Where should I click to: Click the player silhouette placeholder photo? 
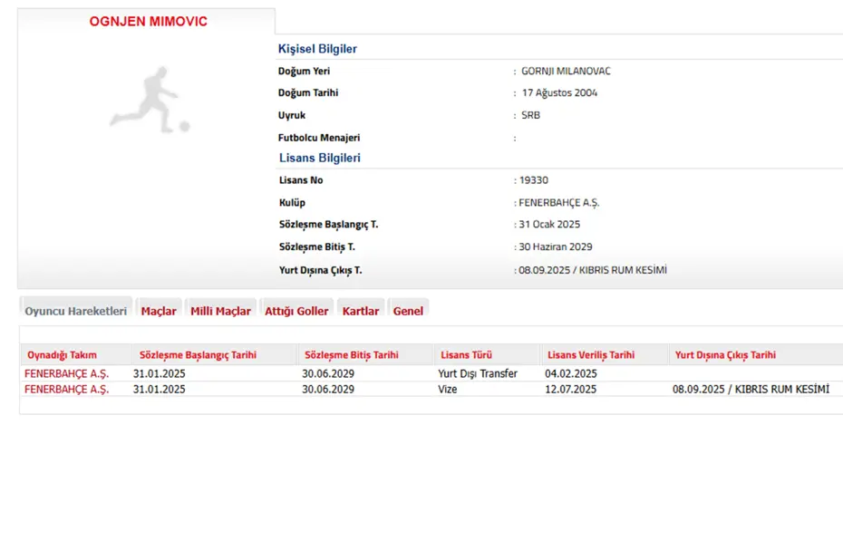(150, 100)
